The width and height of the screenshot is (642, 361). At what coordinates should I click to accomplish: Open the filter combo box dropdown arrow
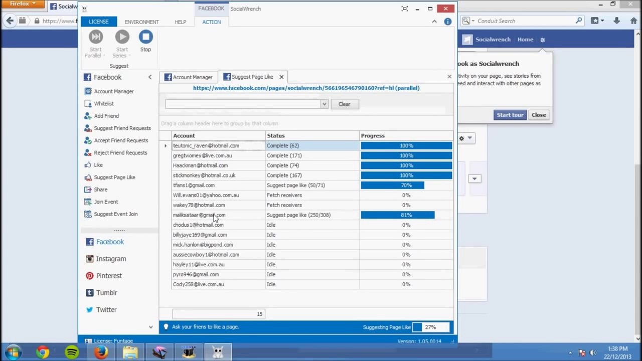[325, 104]
